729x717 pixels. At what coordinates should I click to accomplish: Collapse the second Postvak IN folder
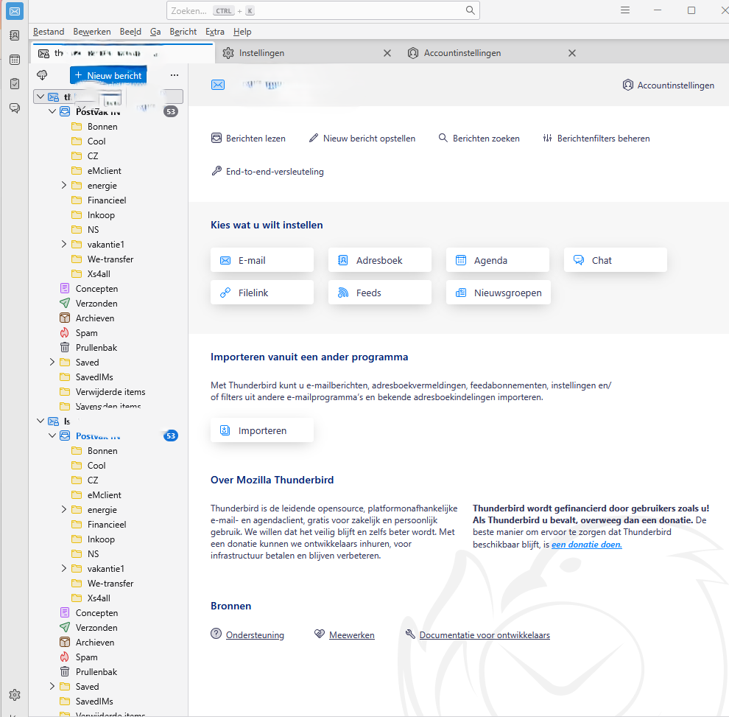[x=52, y=436]
